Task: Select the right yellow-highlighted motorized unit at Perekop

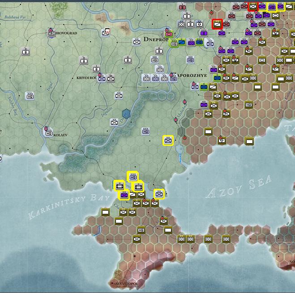Action: tap(139, 187)
